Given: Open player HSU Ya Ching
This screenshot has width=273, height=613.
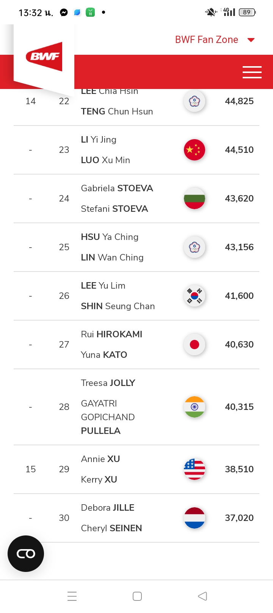Looking at the screenshot, I should pos(110,237).
